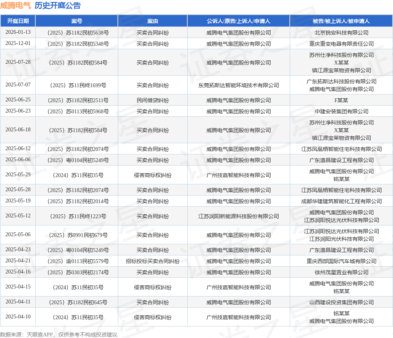Click defendant 中建安装集团有限公司
393x338 pixels.
click(341, 111)
